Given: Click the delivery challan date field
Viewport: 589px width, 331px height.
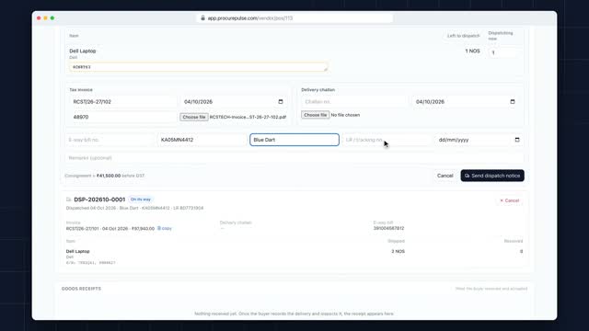Looking at the screenshot, I should point(465,102).
